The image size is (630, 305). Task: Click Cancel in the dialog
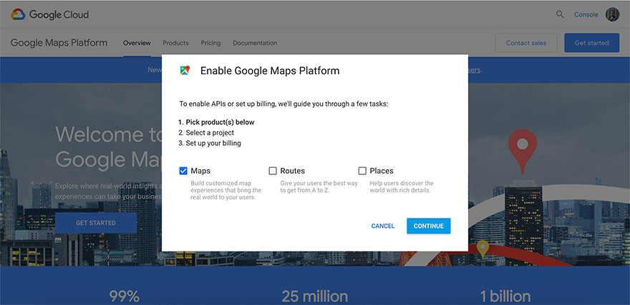pyautogui.click(x=383, y=226)
